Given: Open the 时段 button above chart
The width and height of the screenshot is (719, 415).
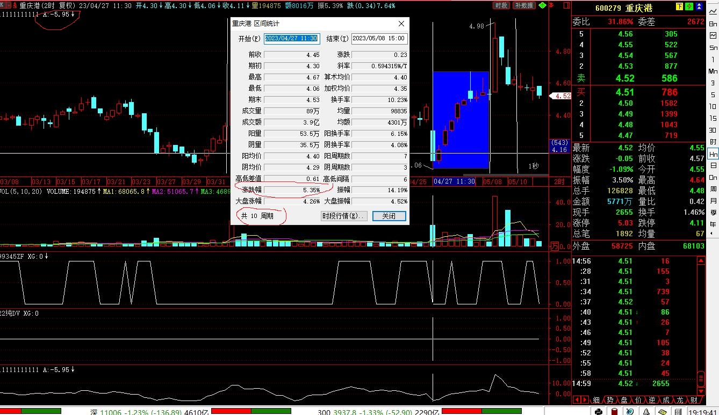Looking at the screenshot, I should click(501, 5).
